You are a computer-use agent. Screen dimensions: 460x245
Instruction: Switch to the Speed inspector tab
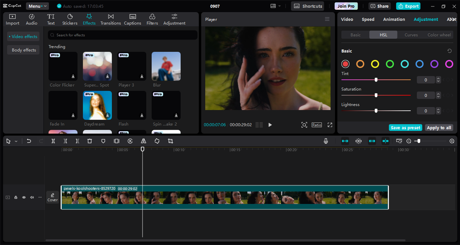[x=368, y=19]
